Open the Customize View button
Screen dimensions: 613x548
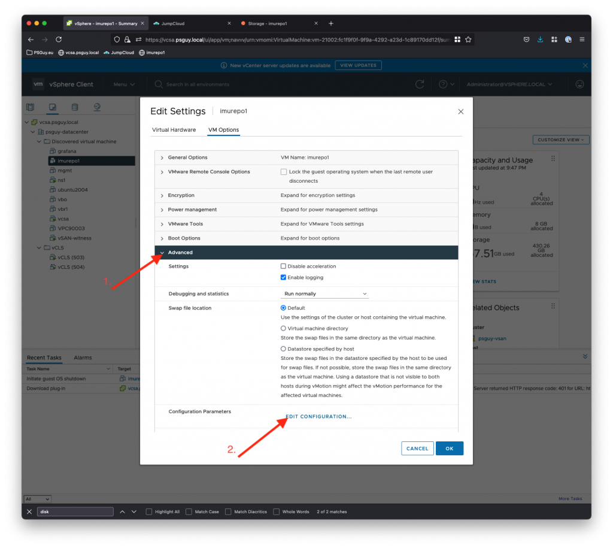coord(560,140)
